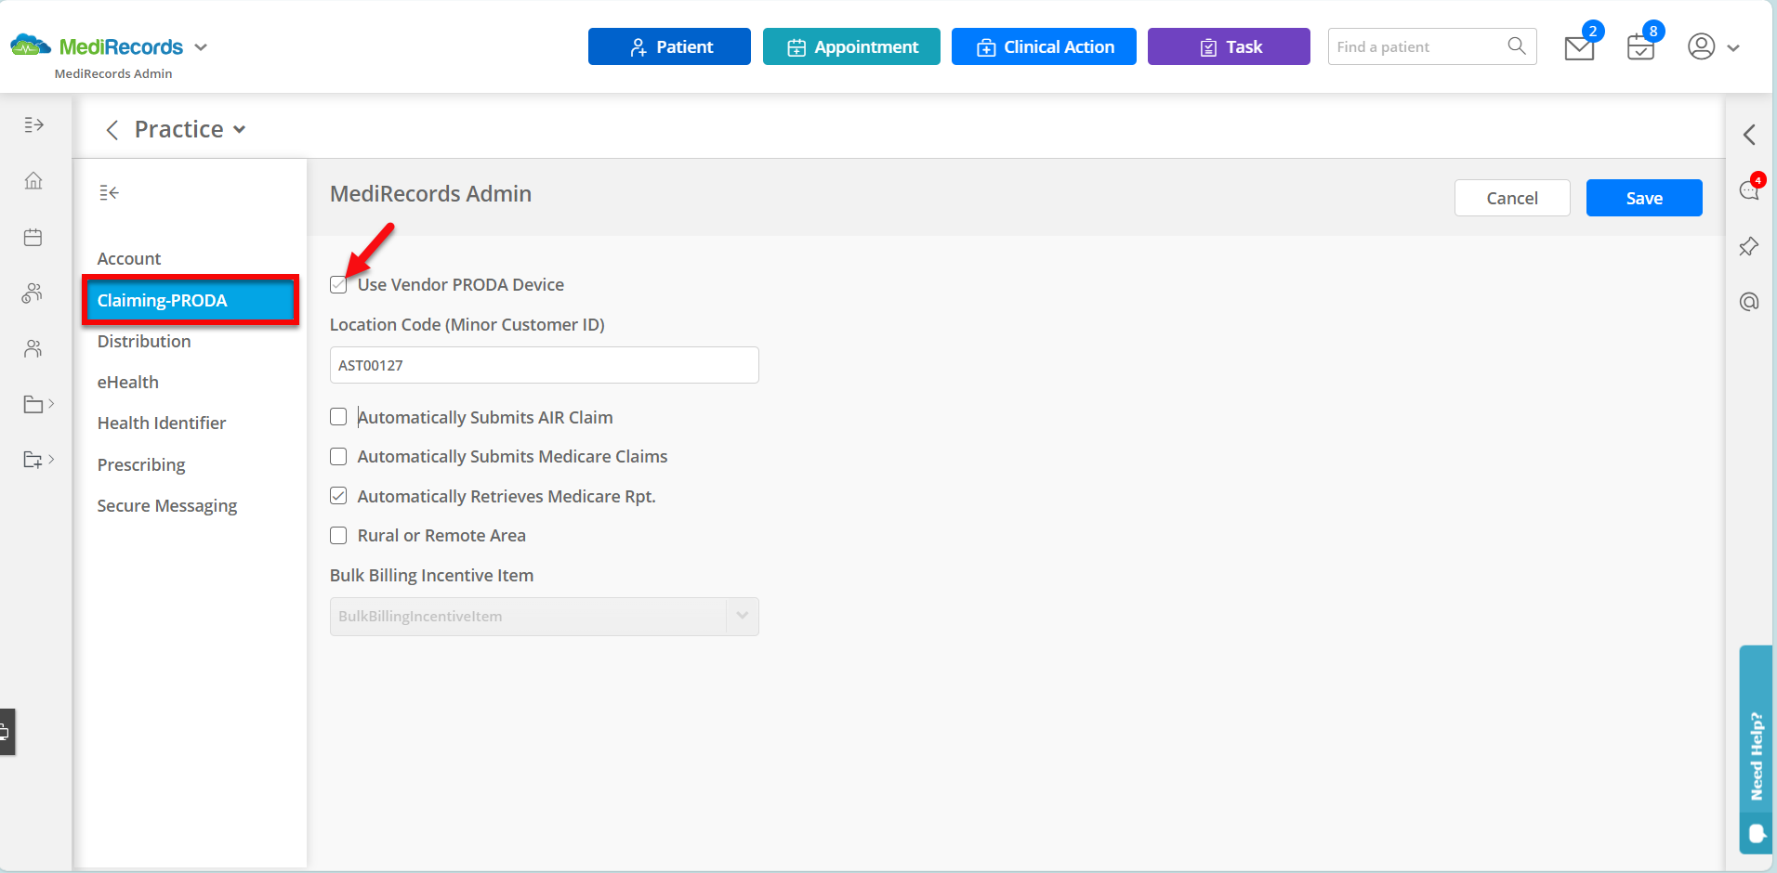
Task: Open the tasks calendar-check icon
Action: click(1641, 46)
